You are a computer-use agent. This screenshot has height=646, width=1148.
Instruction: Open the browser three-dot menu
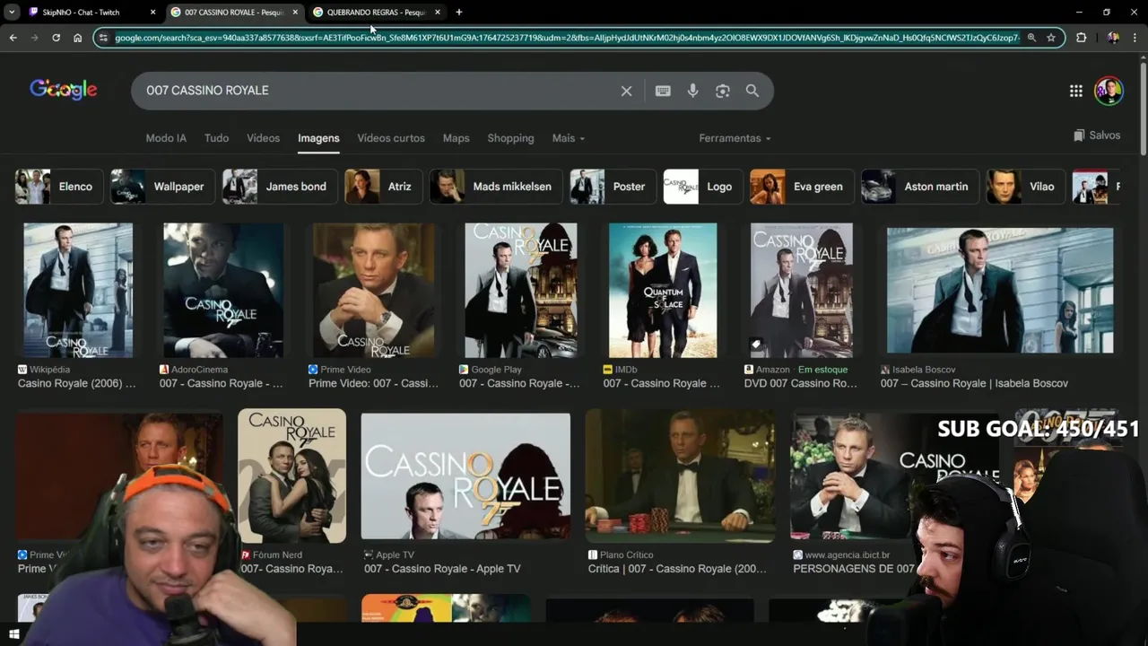point(1136,38)
